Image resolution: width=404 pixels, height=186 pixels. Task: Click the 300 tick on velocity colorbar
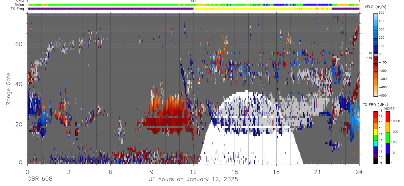[382, 29]
